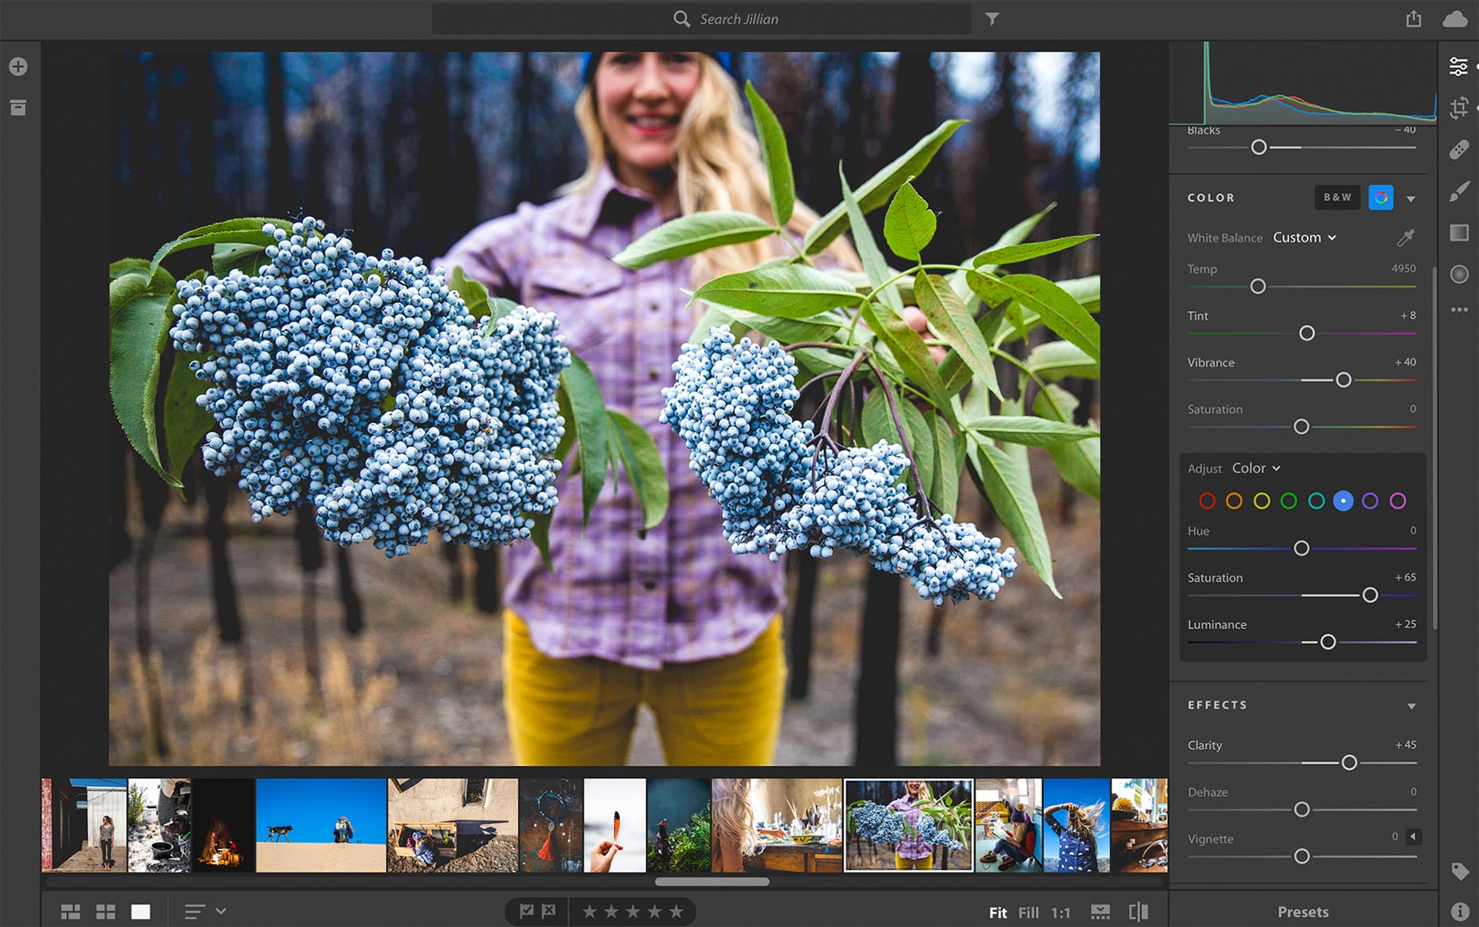The height and width of the screenshot is (927, 1479).
Task: Open the Adjust Color dropdown
Action: click(x=1256, y=468)
